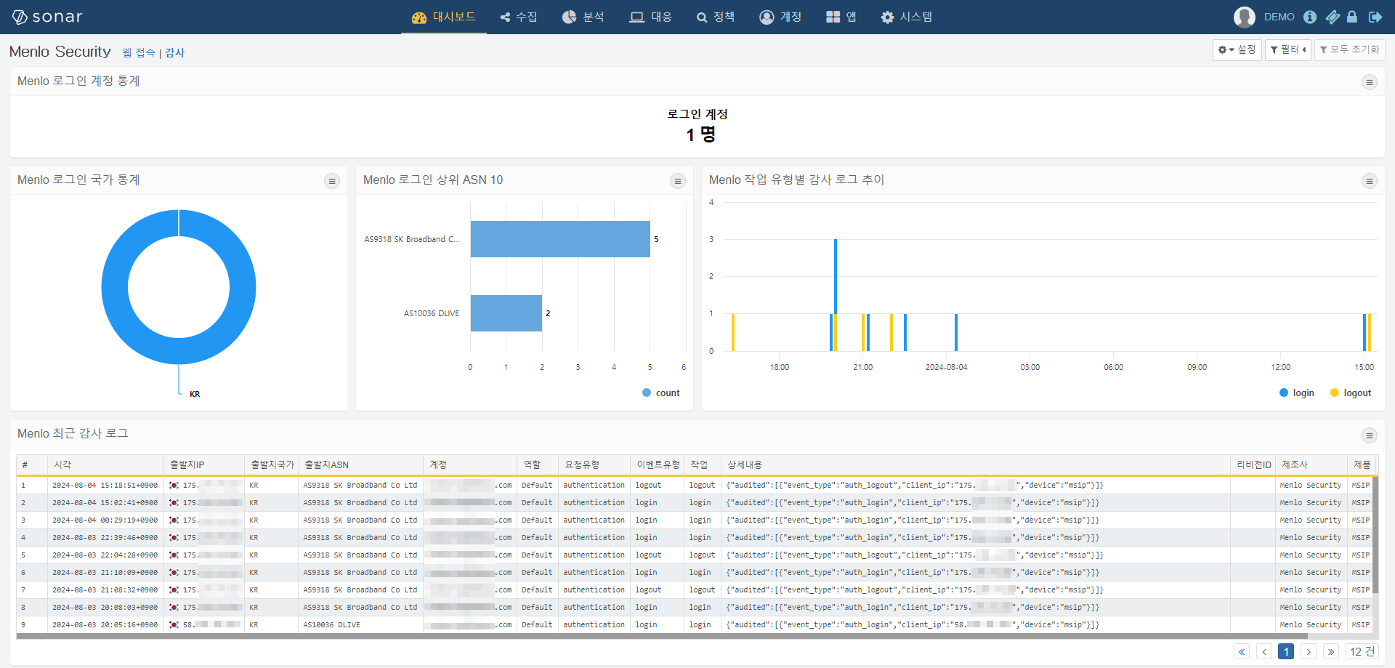Image resolution: width=1395 pixels, height=668 pixels.
Task: Open menu of 로그인 국가 통계 panel
Action: (331, 181)
